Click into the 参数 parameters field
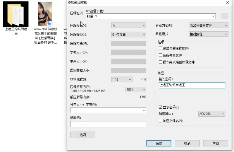Screen dimensions: 234x152 108,124
